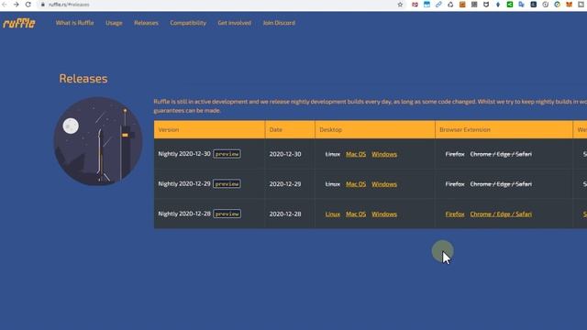Open the cat face extension icon
The image size is (587, 330).
[x=486, y=5]
